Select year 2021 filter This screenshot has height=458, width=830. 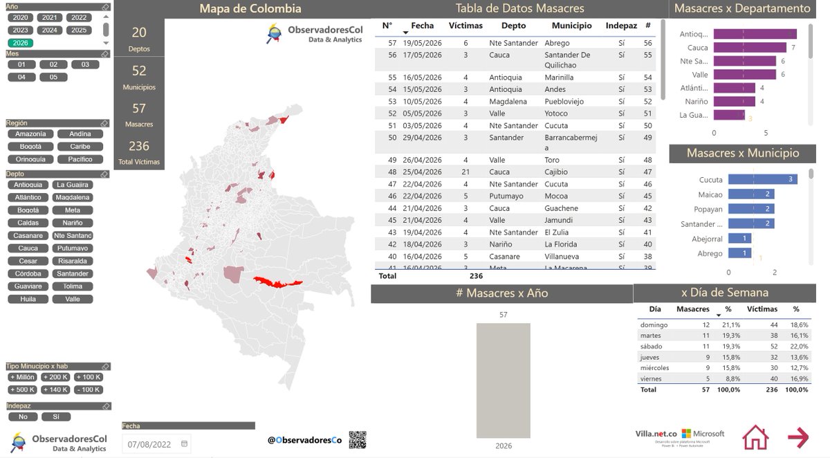pos(50,18)
